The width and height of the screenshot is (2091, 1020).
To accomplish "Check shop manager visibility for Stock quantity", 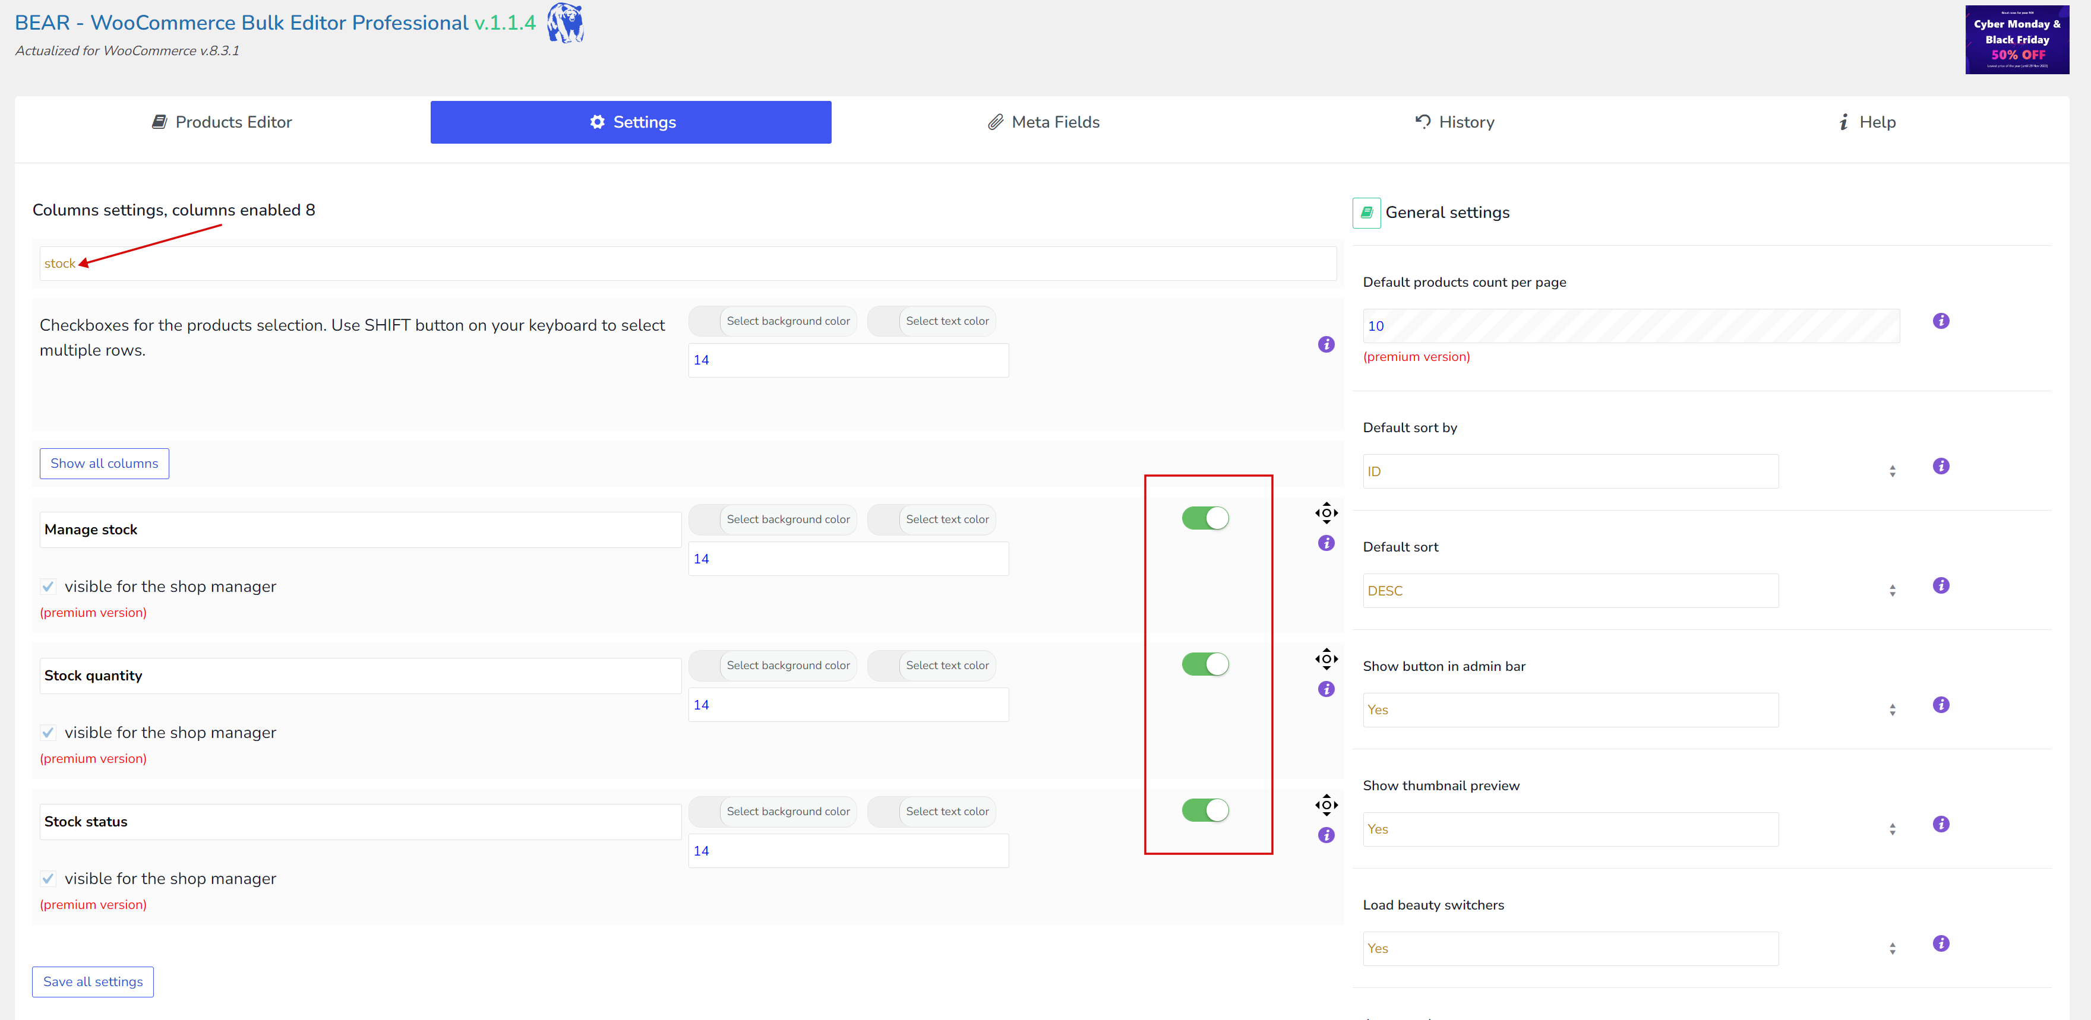I will click(x=48, y=733).
